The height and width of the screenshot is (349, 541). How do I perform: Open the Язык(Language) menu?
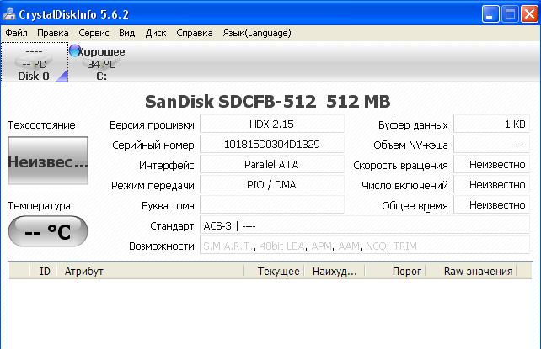256,33
